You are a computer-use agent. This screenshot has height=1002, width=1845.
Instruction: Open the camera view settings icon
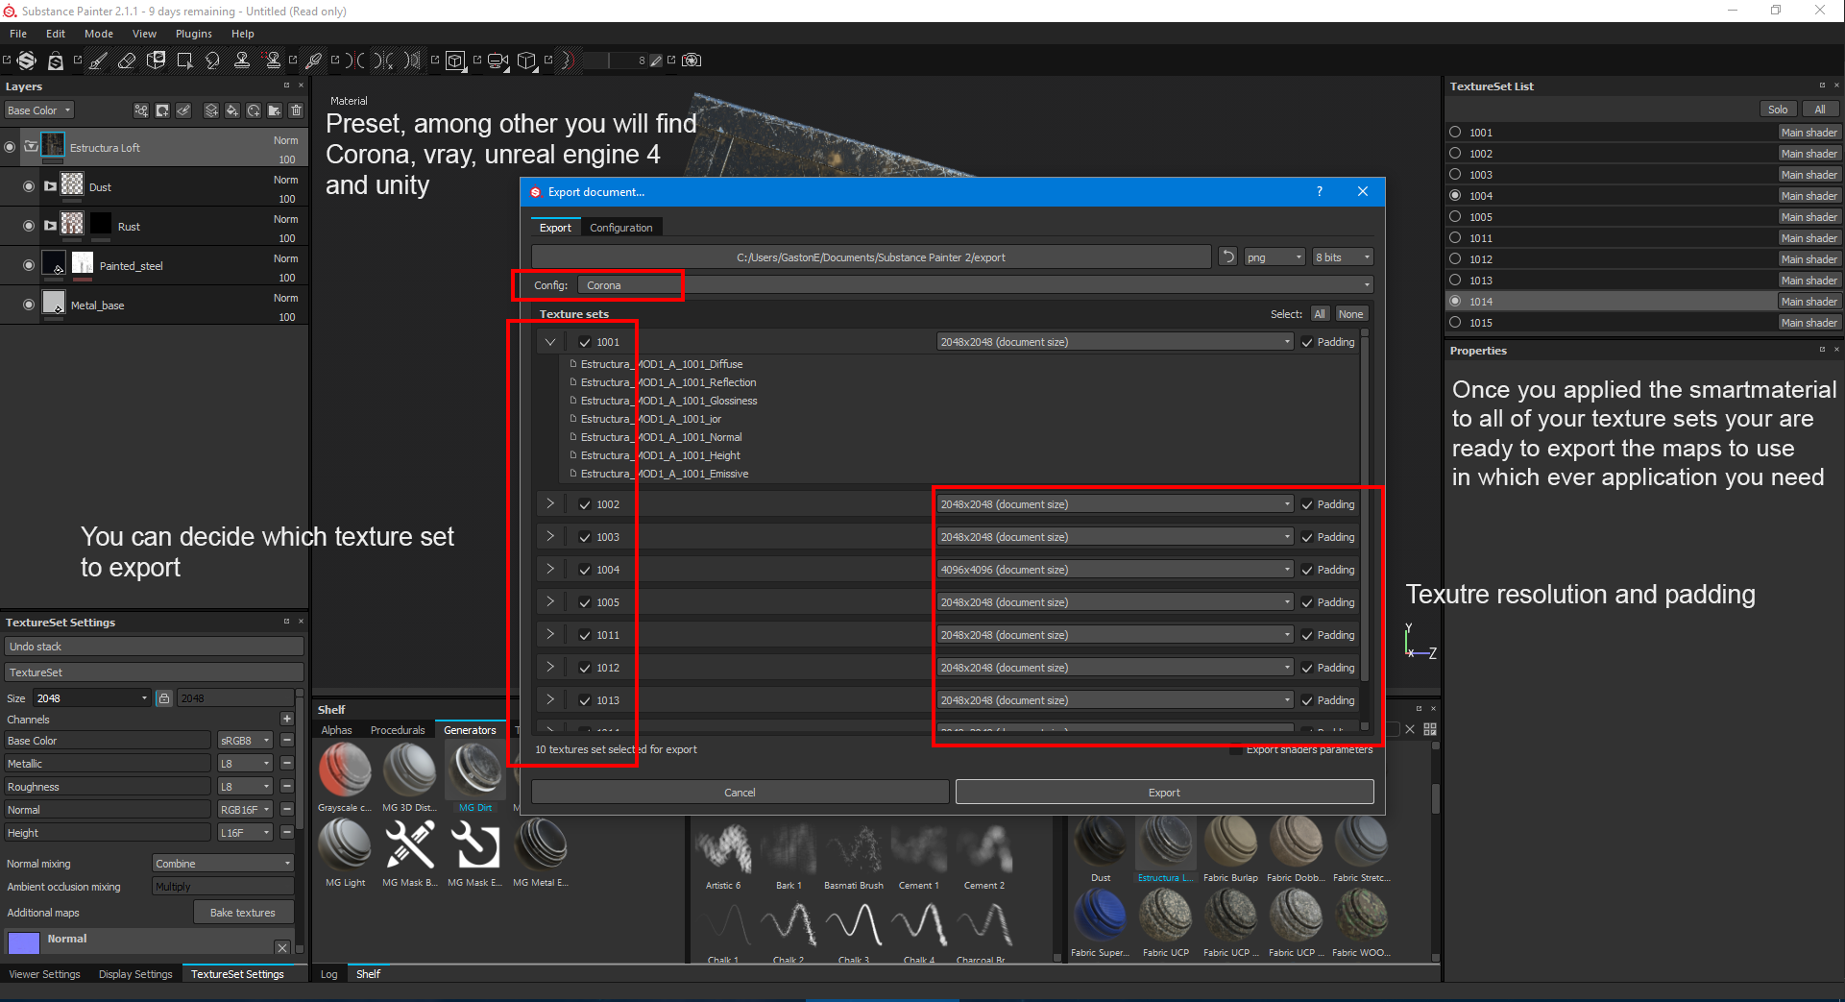click(x=498, y=61)
